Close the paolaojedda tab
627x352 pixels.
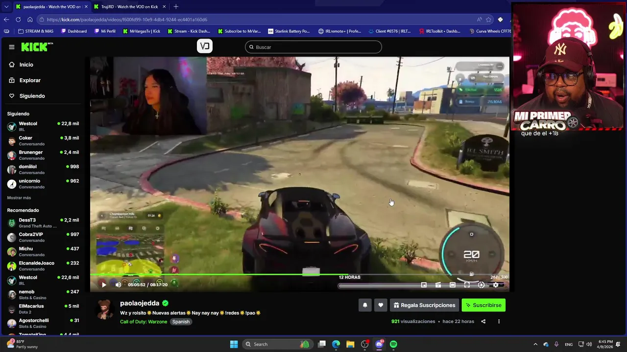pyautogui.click(x=85, y=7)
